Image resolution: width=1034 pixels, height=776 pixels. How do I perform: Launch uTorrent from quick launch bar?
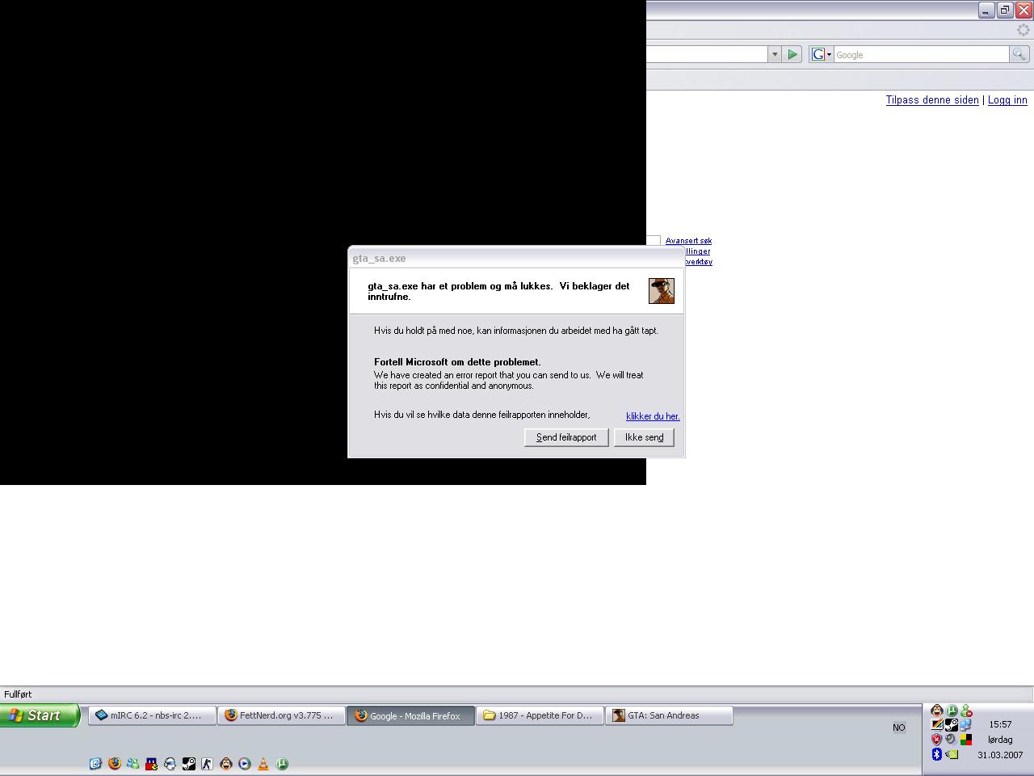pos(282,763)
